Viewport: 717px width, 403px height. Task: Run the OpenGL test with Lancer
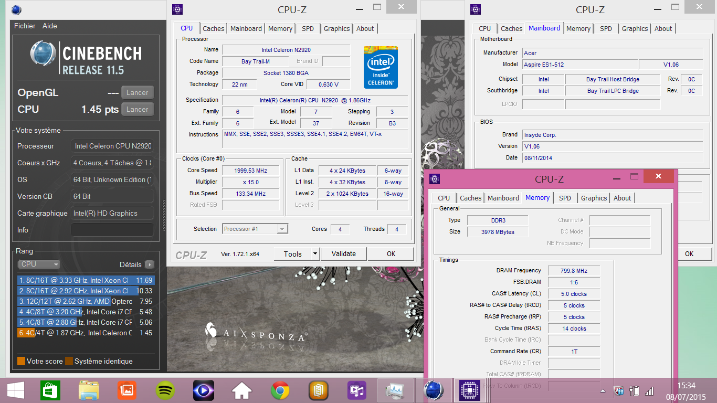click(x=138, y=92)
